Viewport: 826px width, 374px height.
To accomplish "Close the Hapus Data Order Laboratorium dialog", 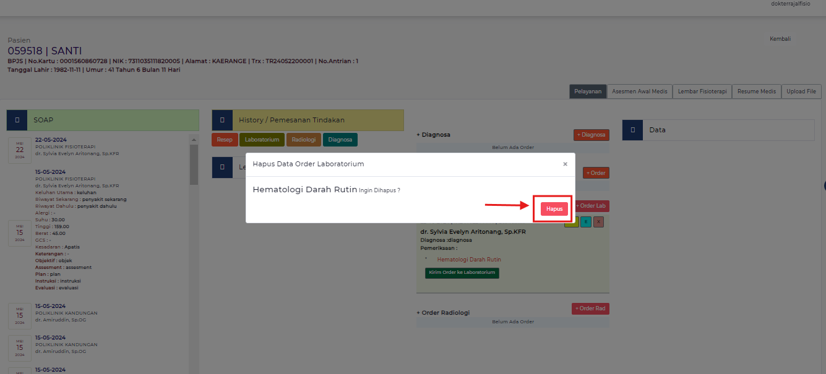I will tap(565, 164).
